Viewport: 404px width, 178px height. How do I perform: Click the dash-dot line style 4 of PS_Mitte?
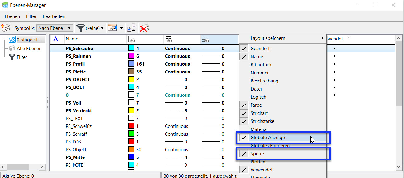tap(176, 157)
